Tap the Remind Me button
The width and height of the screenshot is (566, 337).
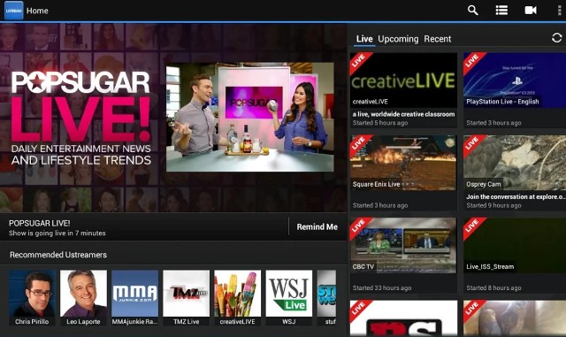click(317, 226)
